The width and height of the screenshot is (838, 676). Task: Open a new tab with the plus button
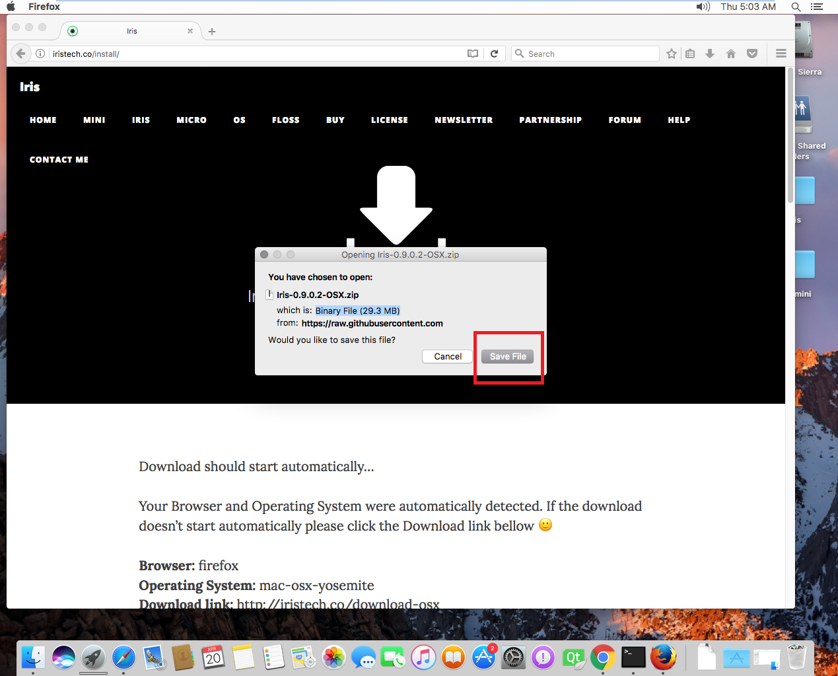coord(212,31)
